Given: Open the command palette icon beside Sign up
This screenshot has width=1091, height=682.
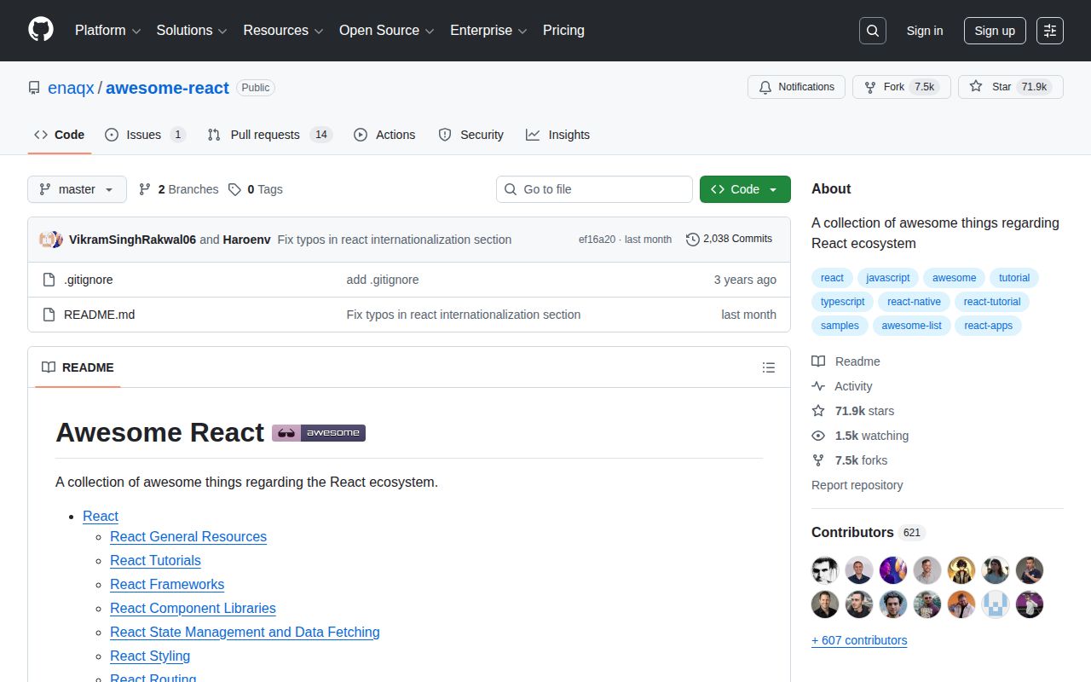Looking at the screenshot, I should pos(1049,31).
